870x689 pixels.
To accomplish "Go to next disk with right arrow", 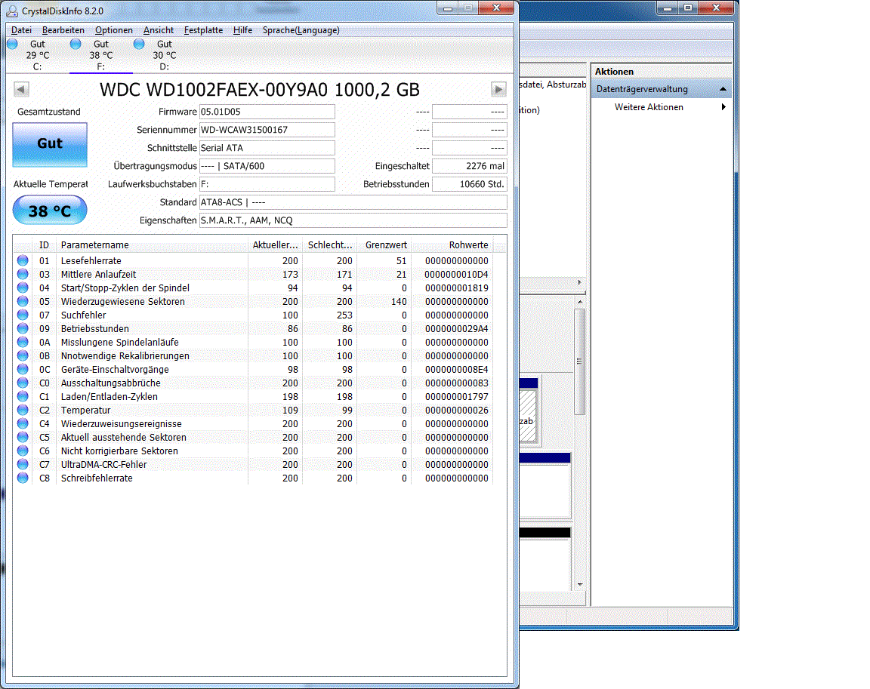I will [x=498, y=89].
